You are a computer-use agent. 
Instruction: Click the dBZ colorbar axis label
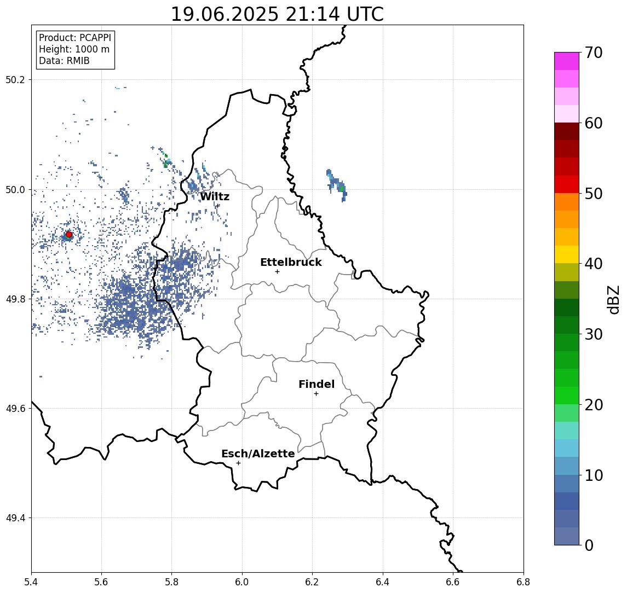[613, 299]
